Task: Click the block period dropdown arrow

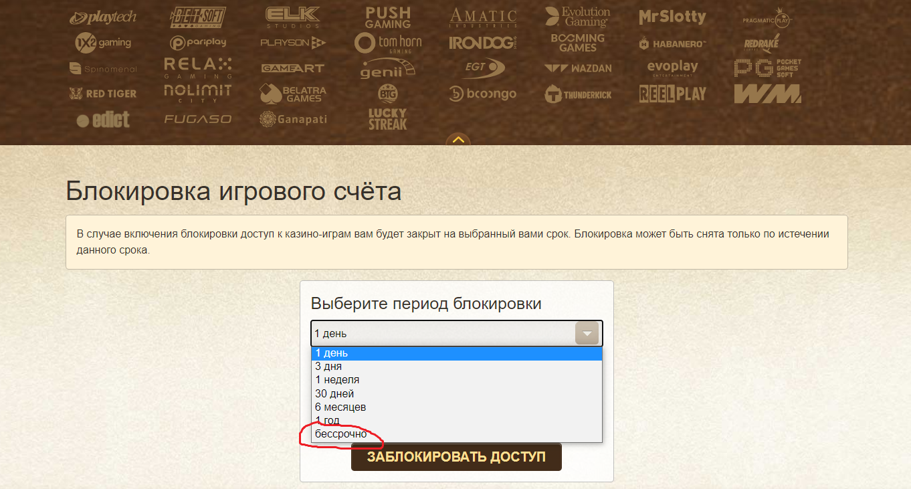Action: [x=587, y=333]
